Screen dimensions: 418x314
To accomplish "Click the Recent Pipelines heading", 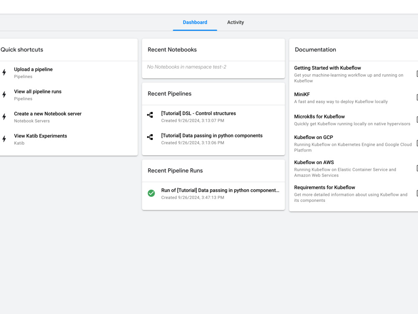I will [x=170, y=94].
